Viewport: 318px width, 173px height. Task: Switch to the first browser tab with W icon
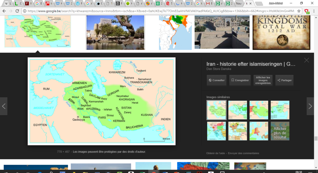pos(7,4)
